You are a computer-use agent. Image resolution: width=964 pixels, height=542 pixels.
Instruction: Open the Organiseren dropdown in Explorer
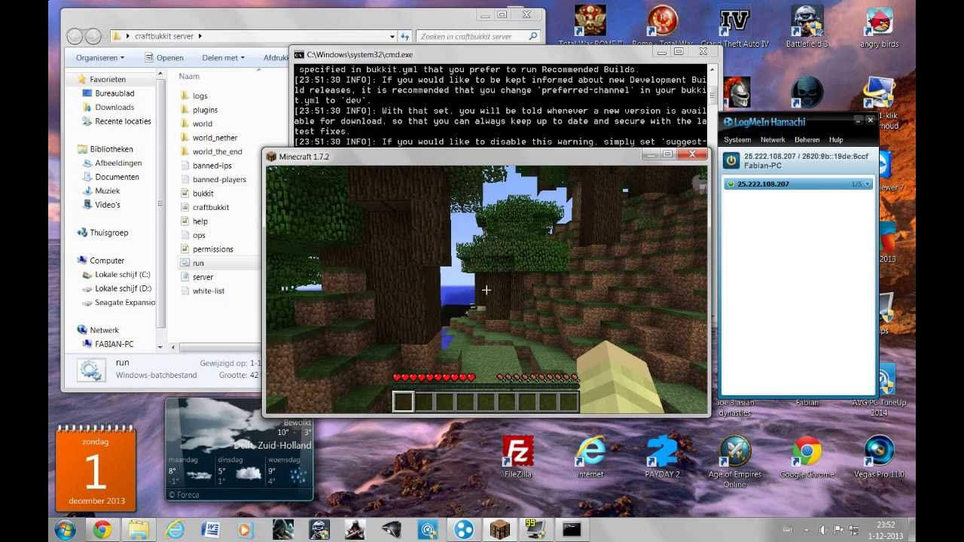[100, 58]
